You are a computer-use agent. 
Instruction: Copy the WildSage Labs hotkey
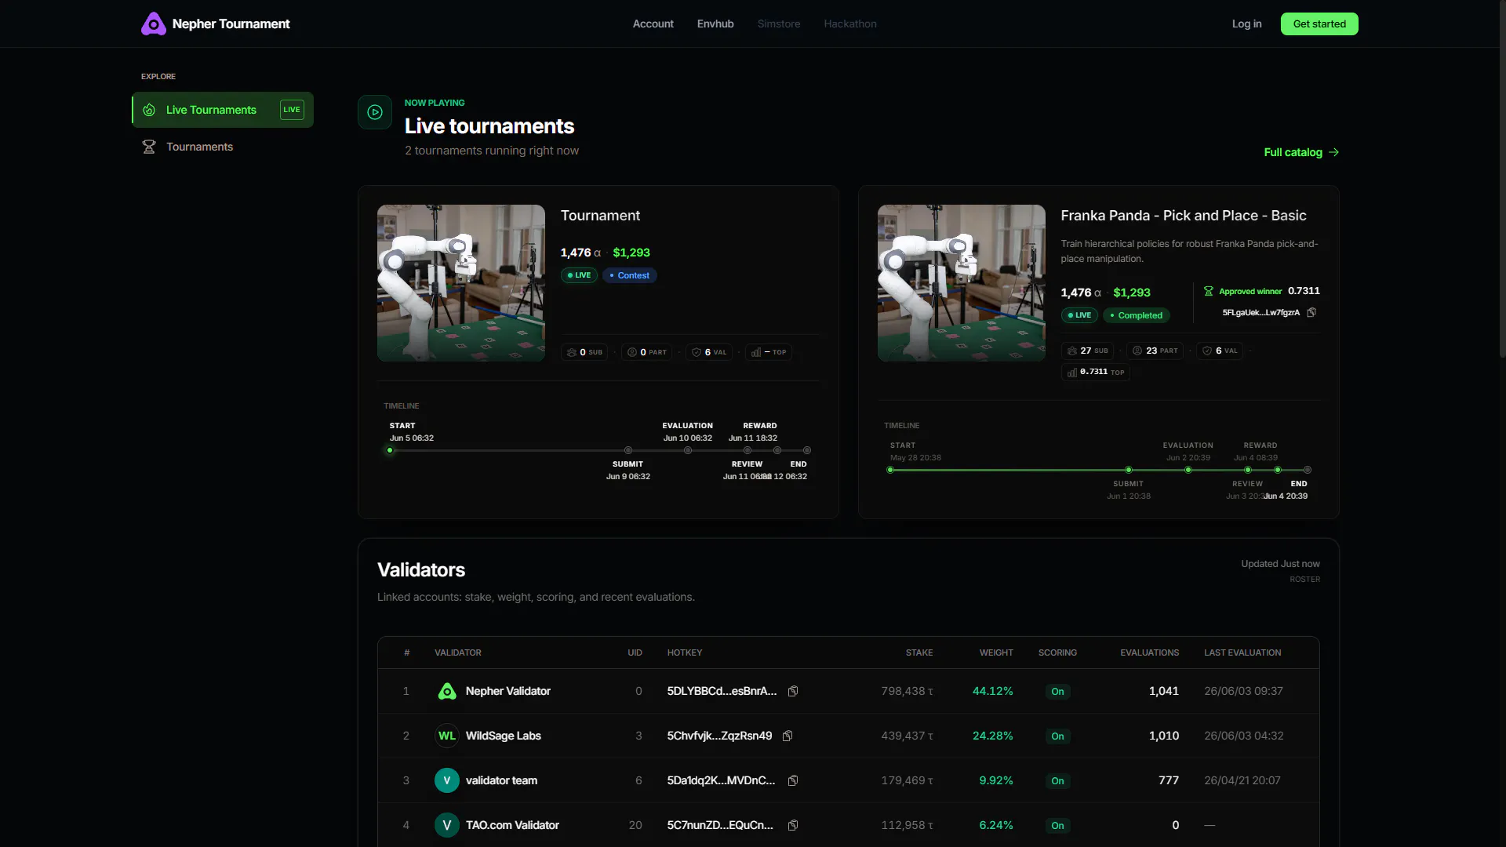point(788,736)
